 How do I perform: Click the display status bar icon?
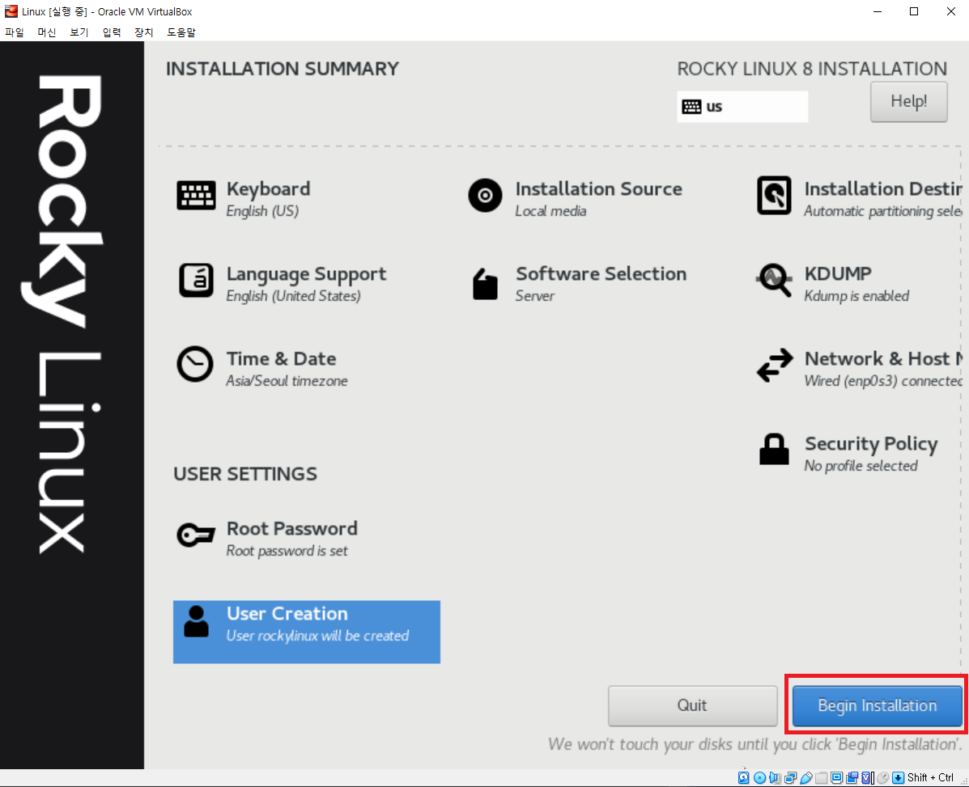click(837, 777)
